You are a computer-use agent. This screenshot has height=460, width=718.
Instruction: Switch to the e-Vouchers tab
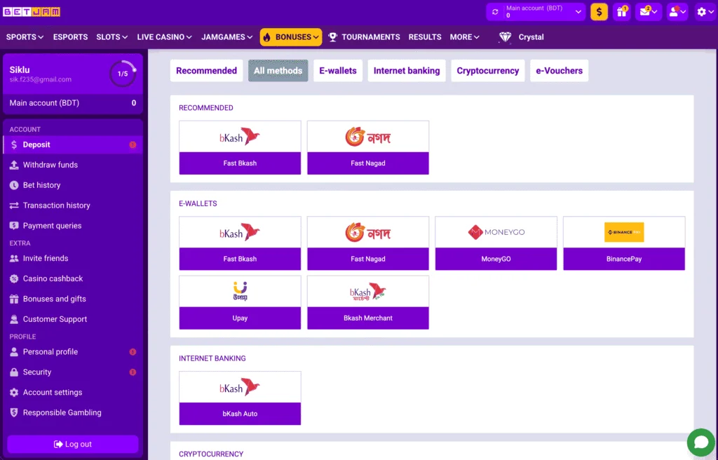click(559, 71)
